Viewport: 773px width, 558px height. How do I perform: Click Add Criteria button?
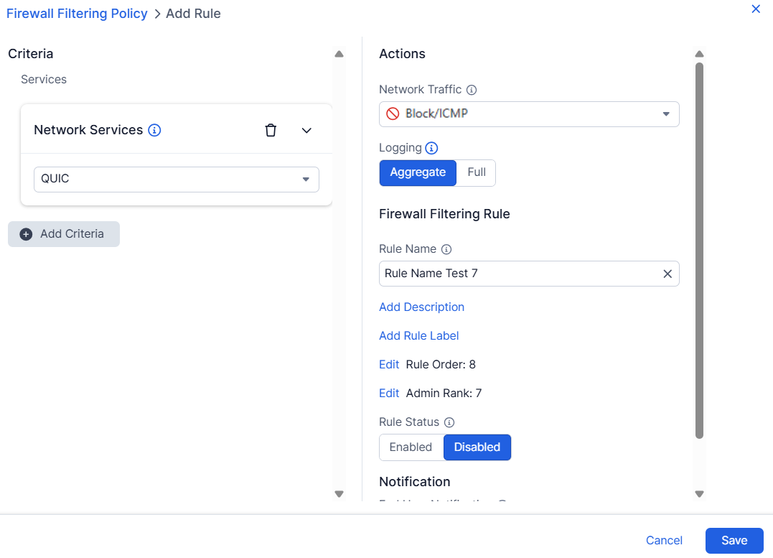coord(64,234)
